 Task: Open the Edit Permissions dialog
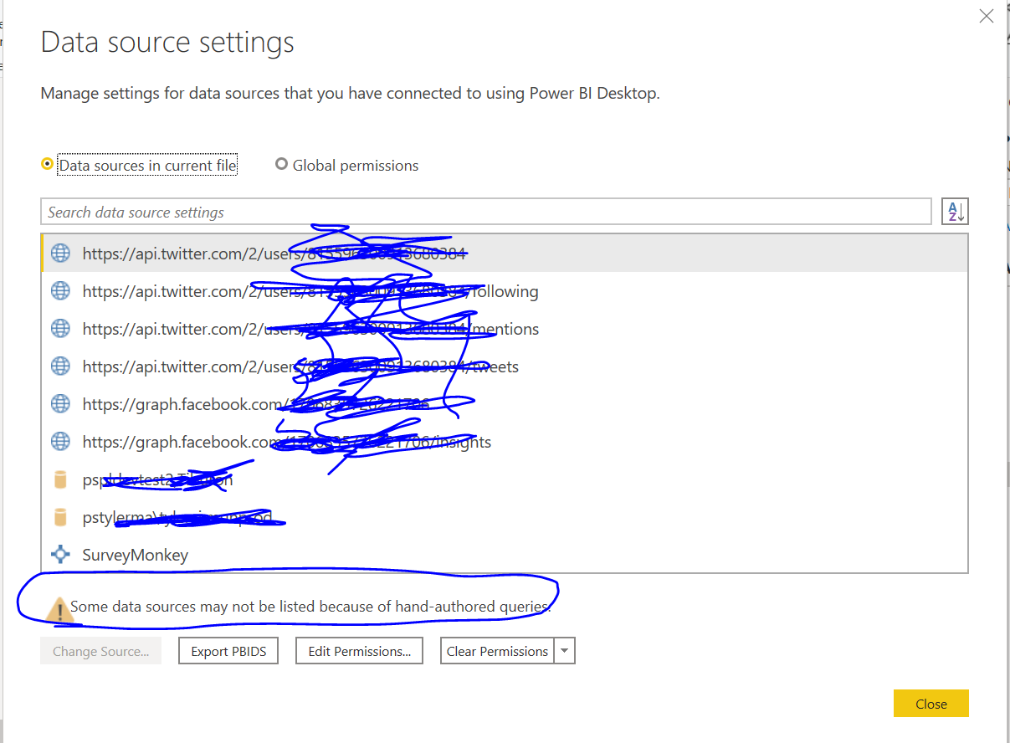pos(360,651)
